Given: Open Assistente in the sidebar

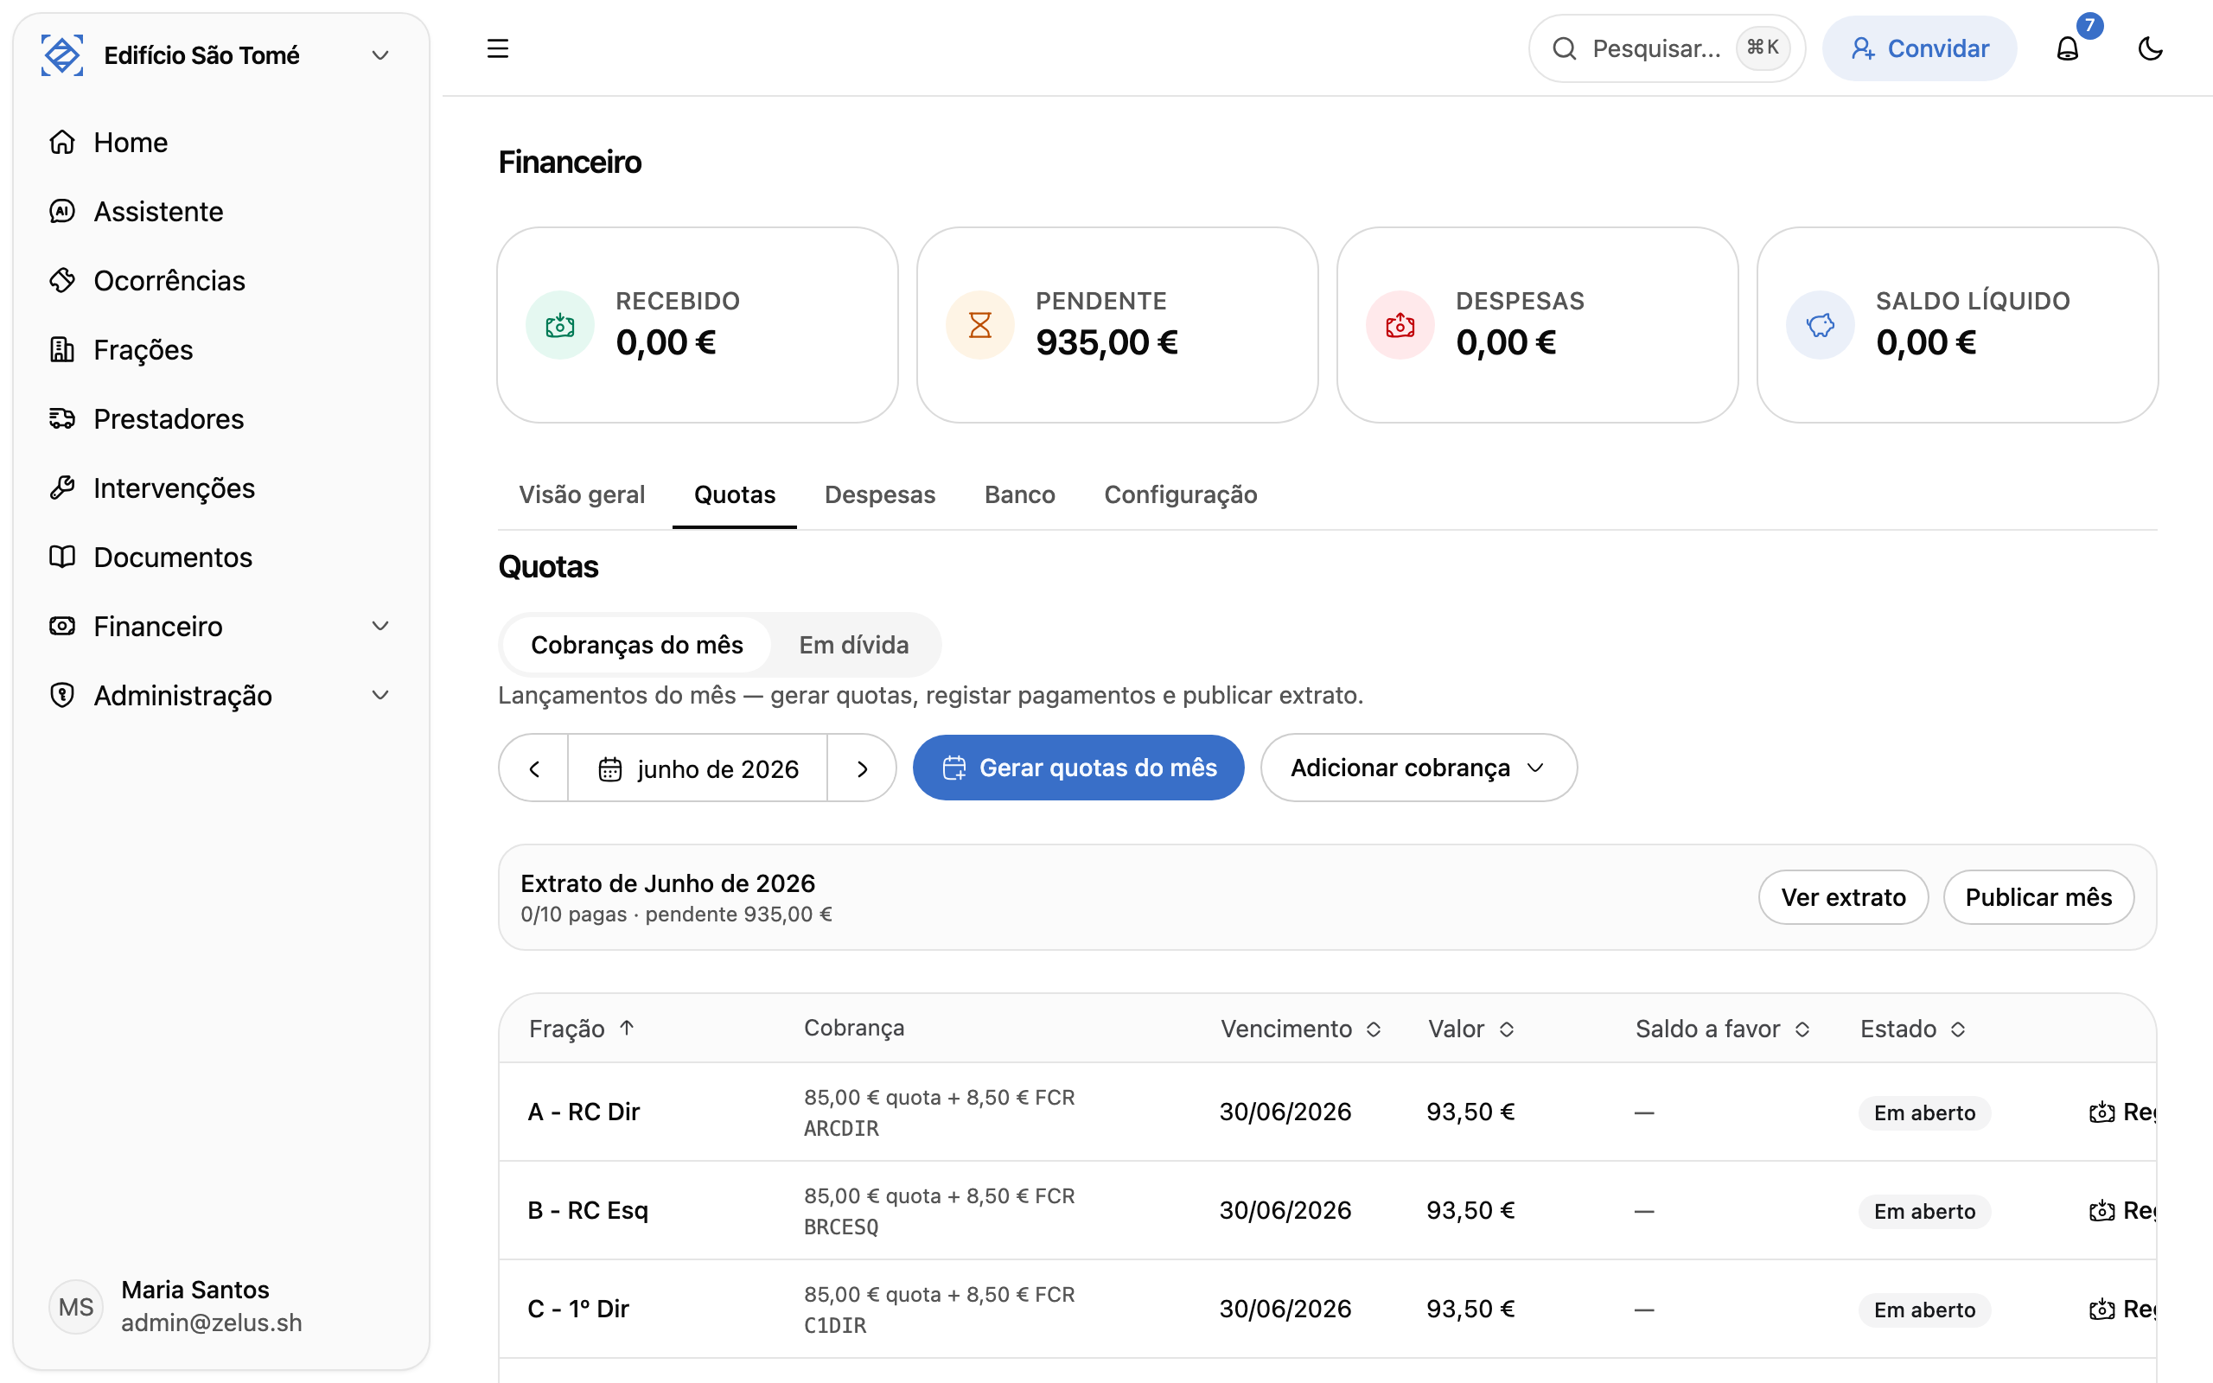Looking at the screenshot, I should click(x=220, y=211).
